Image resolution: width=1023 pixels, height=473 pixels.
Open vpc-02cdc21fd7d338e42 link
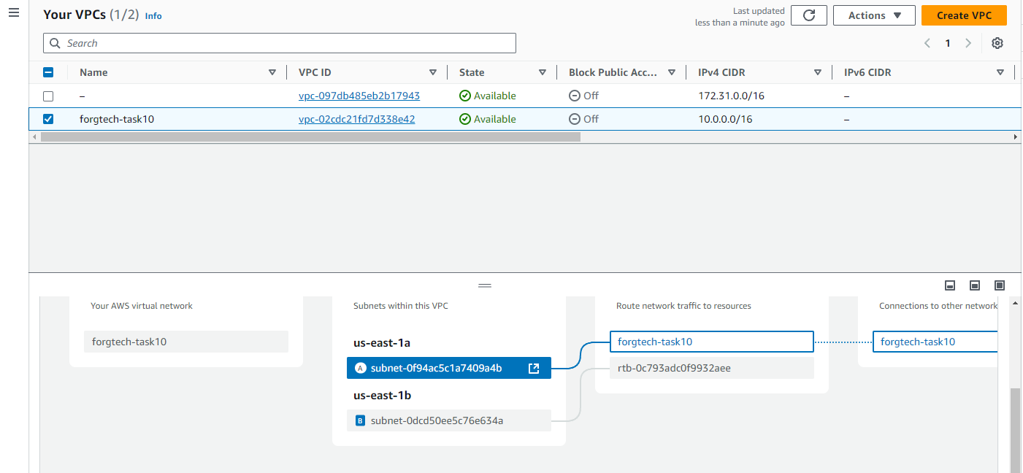(356, 119)
